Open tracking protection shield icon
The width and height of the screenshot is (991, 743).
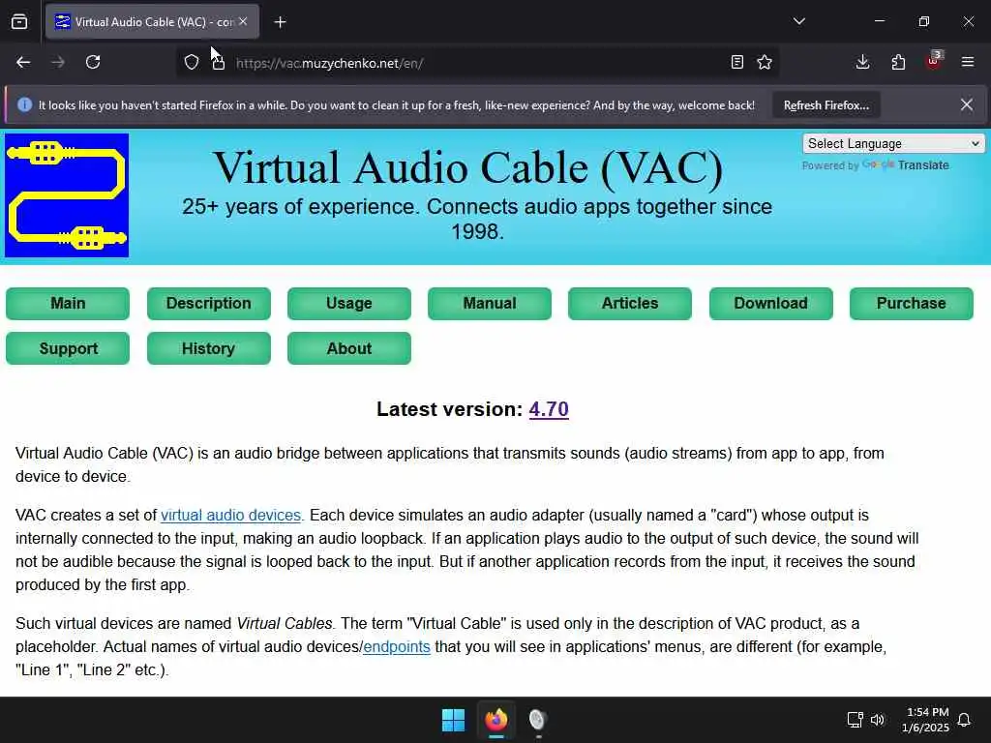tap(192, 63)
